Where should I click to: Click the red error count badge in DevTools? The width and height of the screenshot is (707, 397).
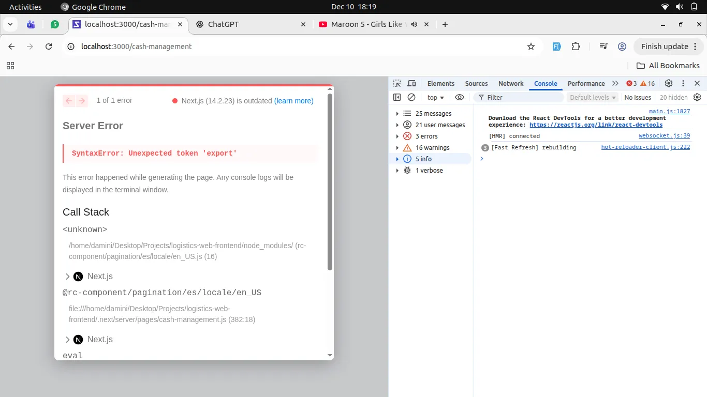(631, 83)
